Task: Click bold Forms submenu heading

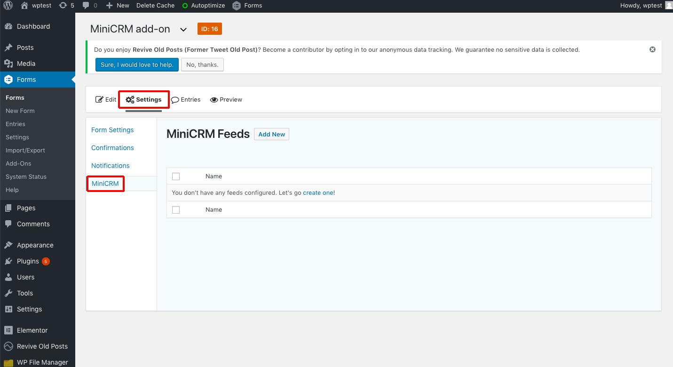Action: 15,97
